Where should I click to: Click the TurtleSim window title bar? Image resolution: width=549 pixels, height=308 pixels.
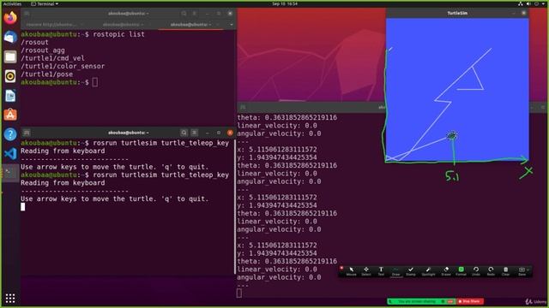(457, 14)
